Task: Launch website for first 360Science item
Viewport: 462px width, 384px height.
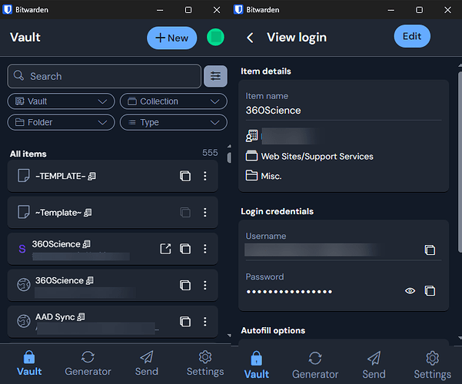Action: (x=165, y=249)
